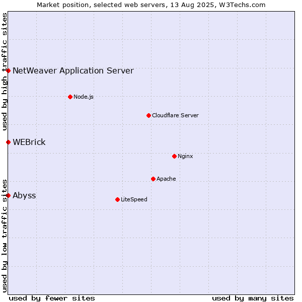The height and width of the screenshot is (302, 302).
Task: Select the Nginx label text
Action: pyautogui.click(x=185, y=156)
